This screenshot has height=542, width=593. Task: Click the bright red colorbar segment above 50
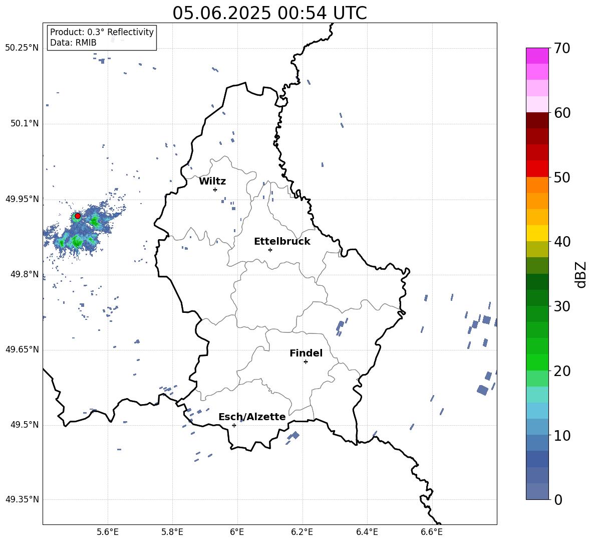[x=537, y=169]
